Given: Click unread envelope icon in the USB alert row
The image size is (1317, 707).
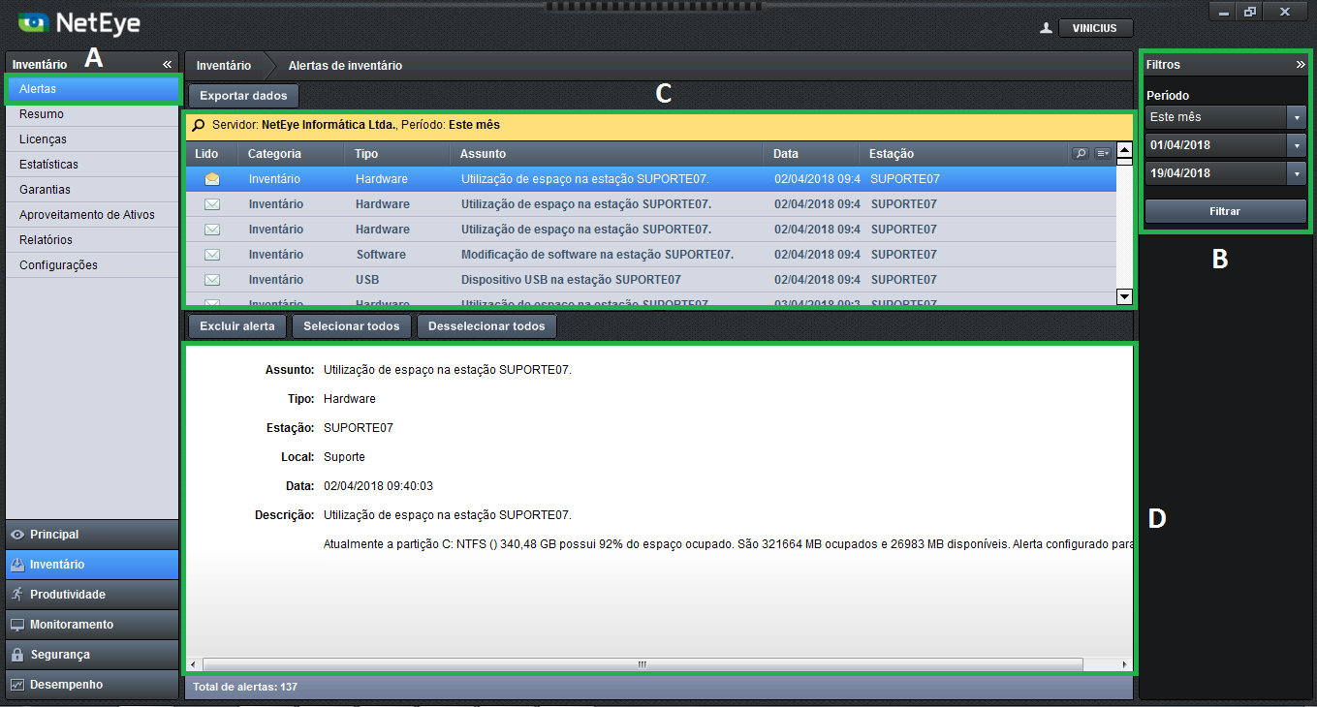Looking at the screenshot, I should 212,280.
